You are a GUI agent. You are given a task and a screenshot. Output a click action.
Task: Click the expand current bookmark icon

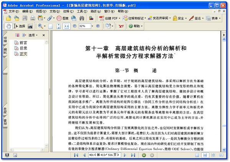(x=24, y=35)
